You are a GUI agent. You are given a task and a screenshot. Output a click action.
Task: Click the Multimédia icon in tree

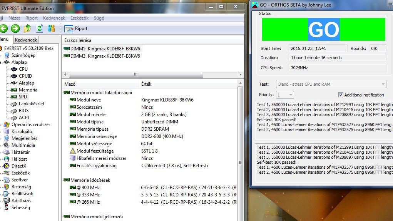coord(7,145)
